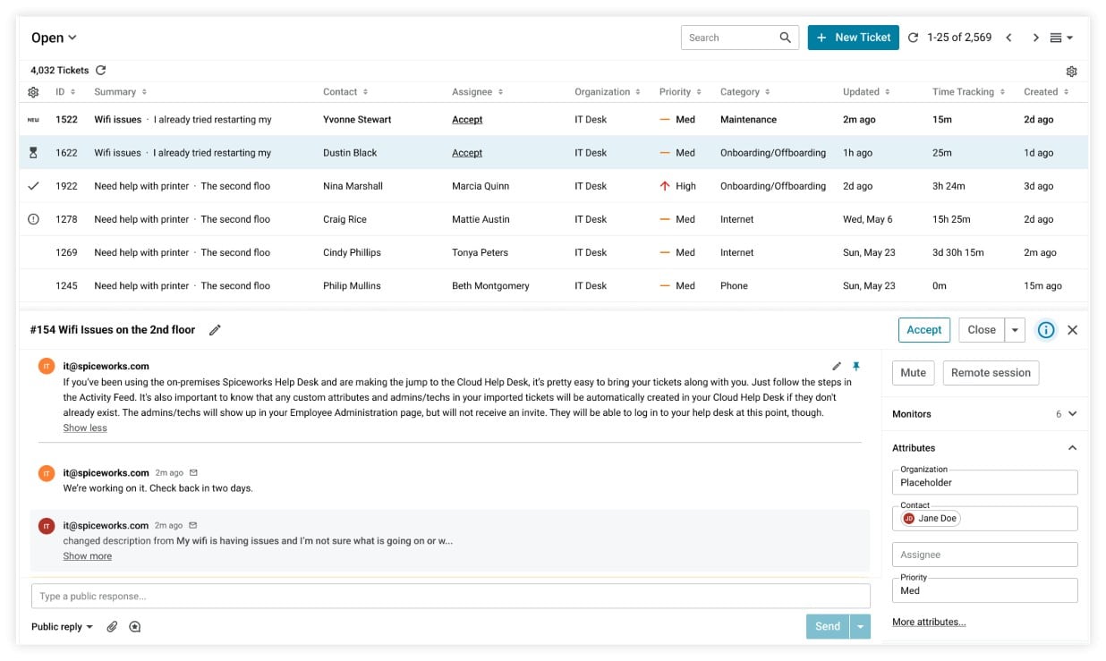Click the column settings gear in header
Image resolution: width=1106 pixels, height=661 pixels.
click(x=33, y=92)
